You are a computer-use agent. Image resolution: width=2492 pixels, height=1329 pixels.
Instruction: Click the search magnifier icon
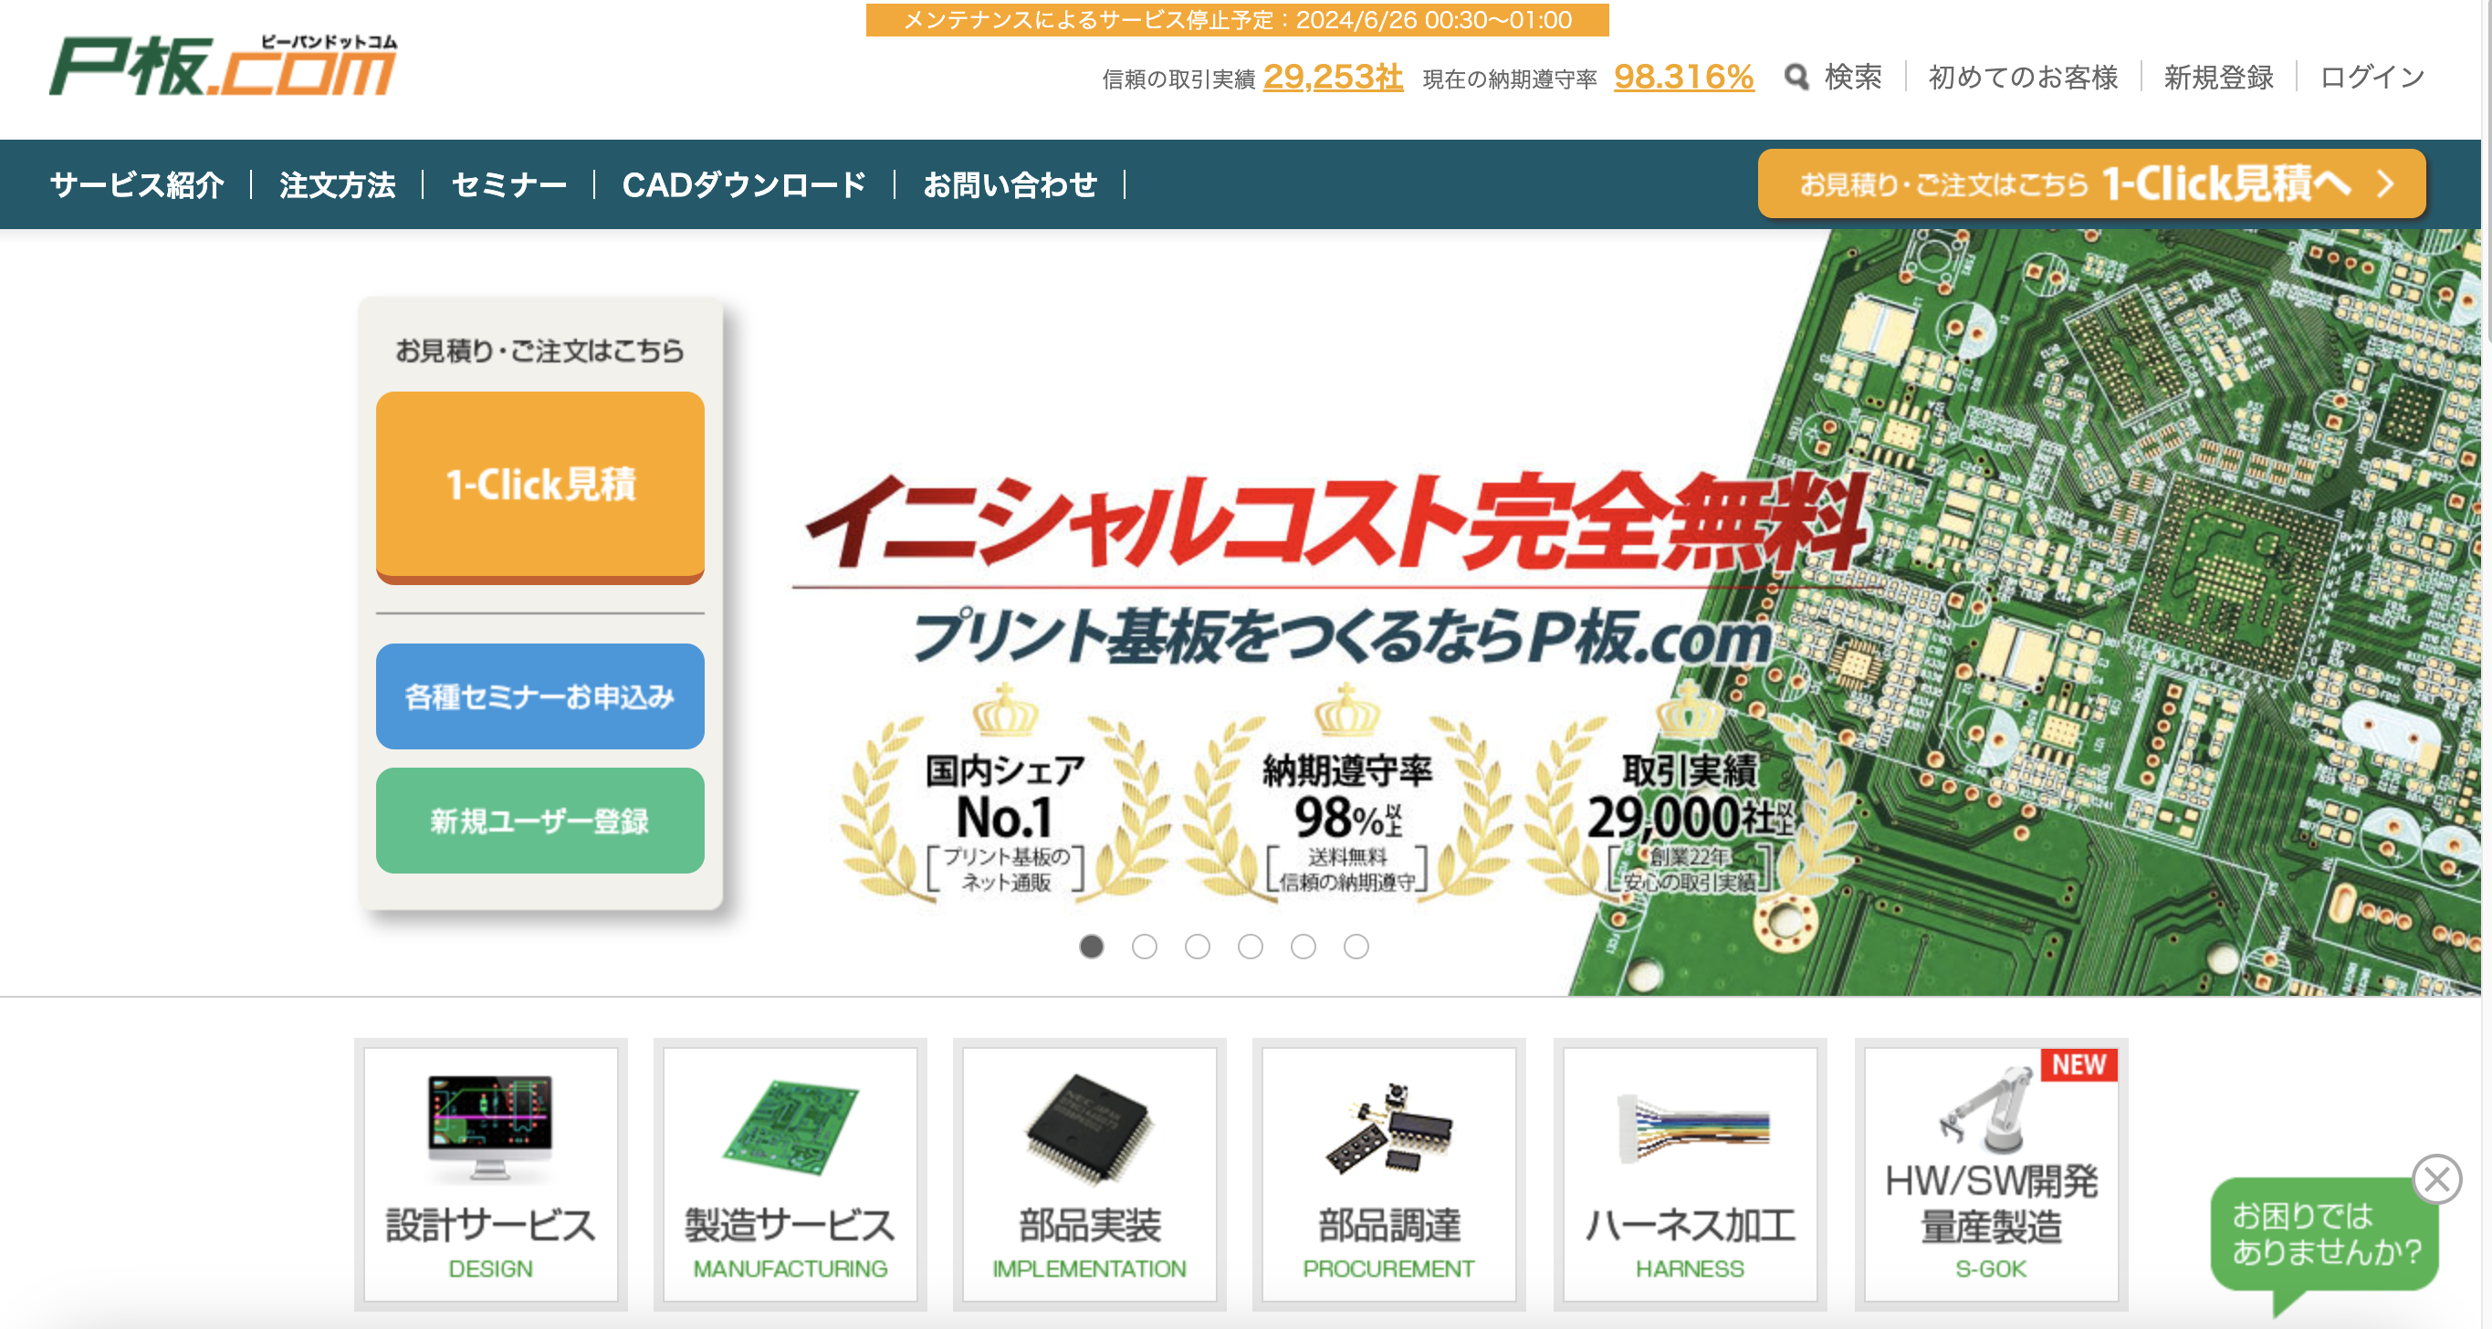[1796, 77]
